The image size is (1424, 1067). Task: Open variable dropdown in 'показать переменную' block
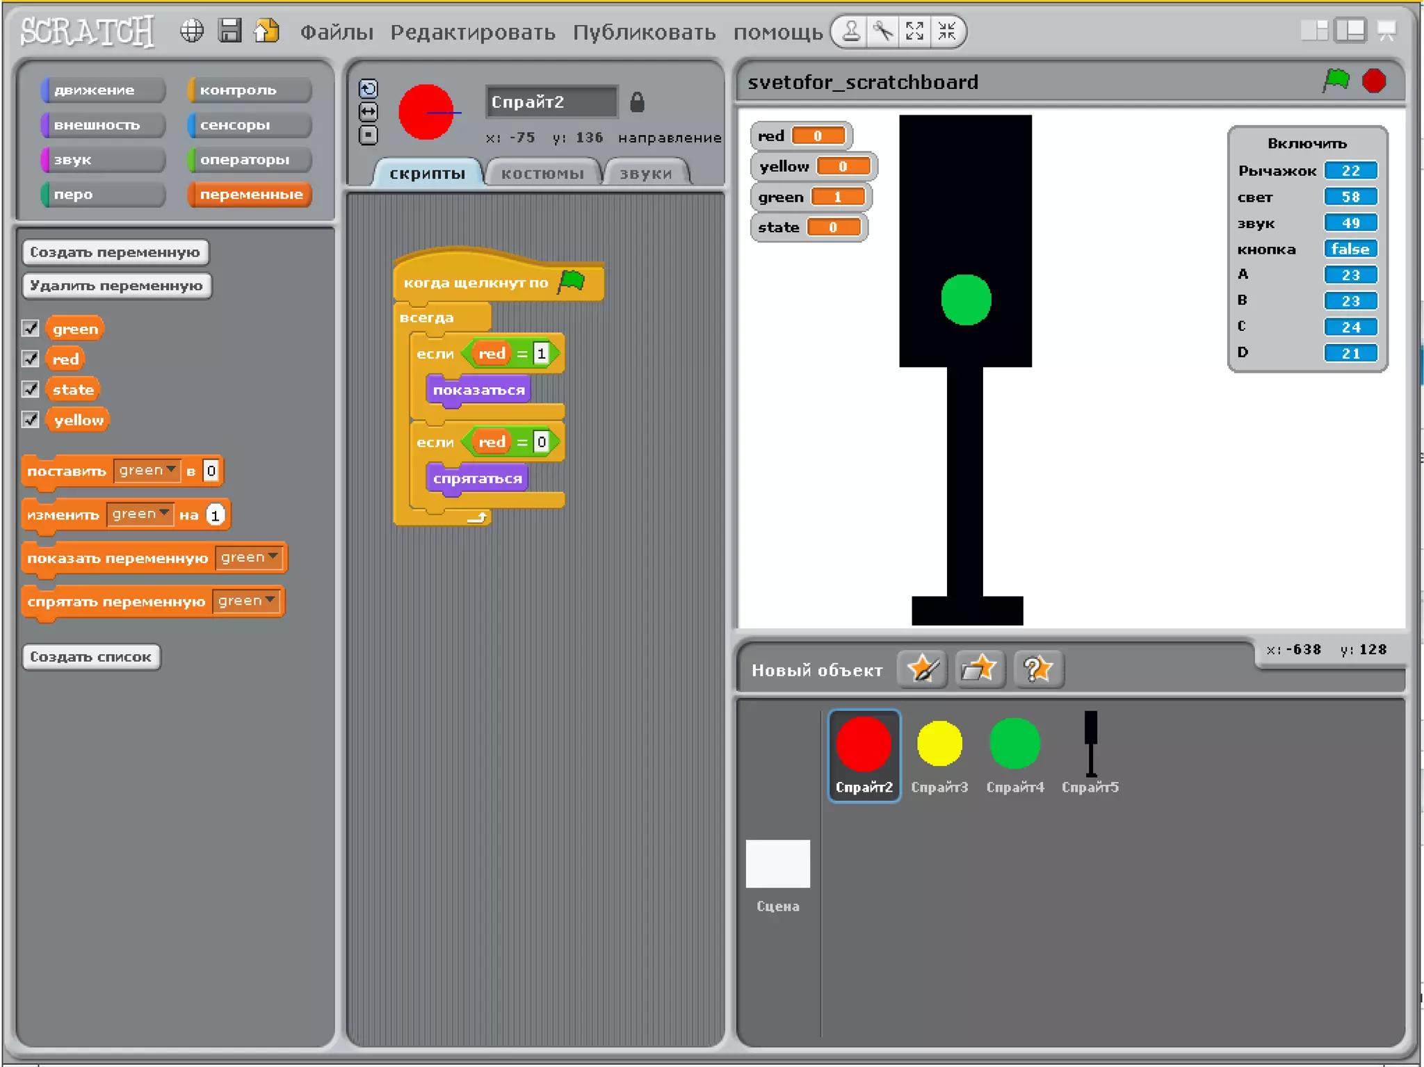point(250,557)
